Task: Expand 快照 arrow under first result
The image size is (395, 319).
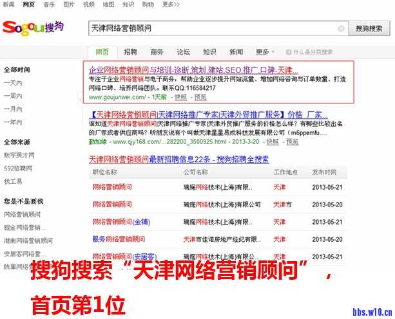Action: tap(171, 98)
